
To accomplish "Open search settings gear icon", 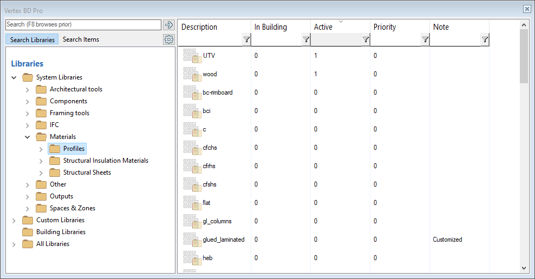I will [x=168, y=39].
